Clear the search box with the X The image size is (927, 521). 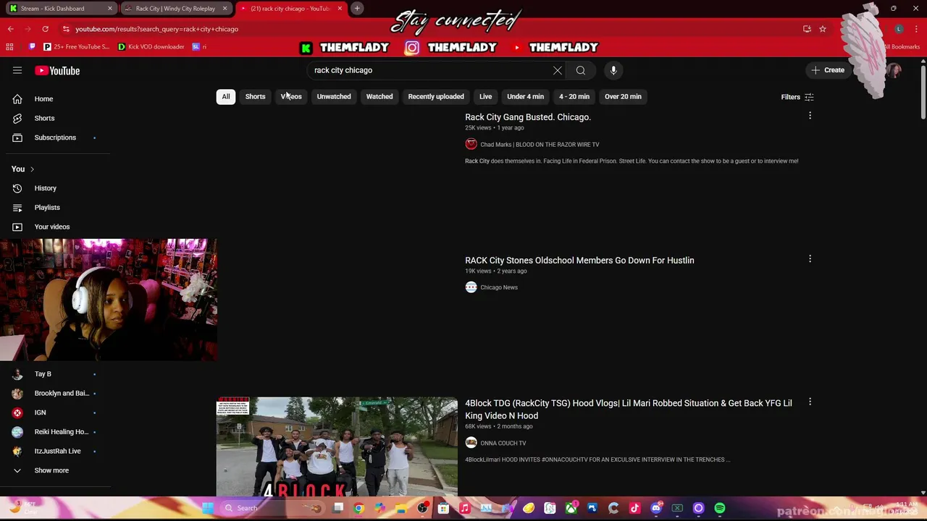(x=558, y=70)
